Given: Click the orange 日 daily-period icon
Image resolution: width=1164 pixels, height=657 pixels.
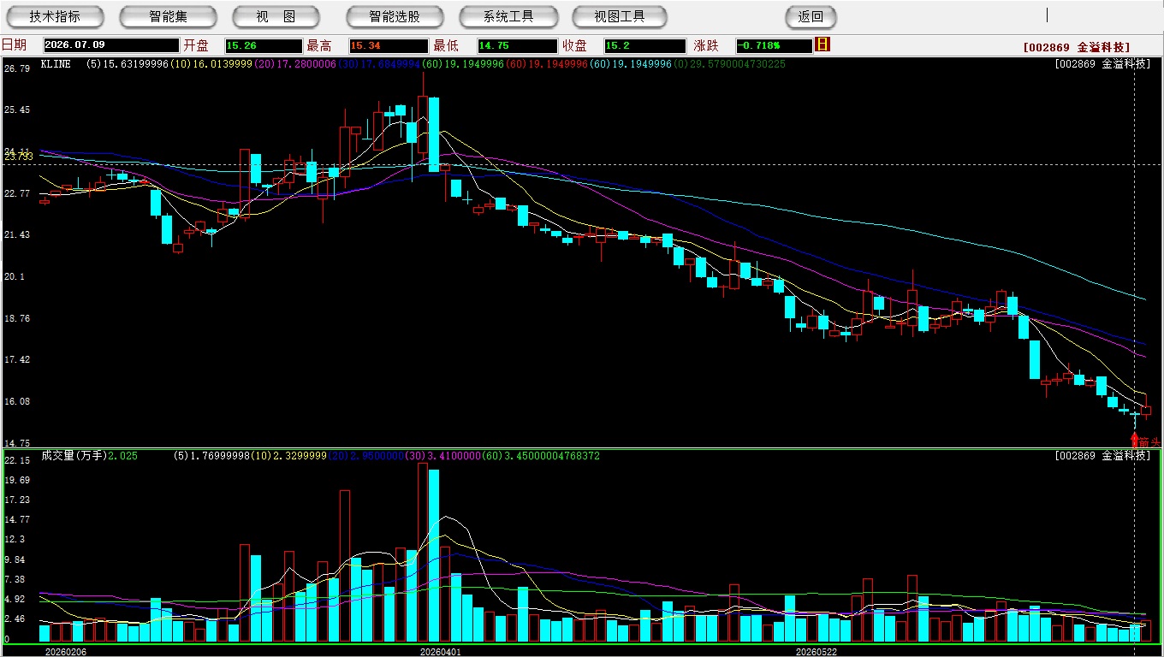Looking at the screenshot, I should click(823, 44).
